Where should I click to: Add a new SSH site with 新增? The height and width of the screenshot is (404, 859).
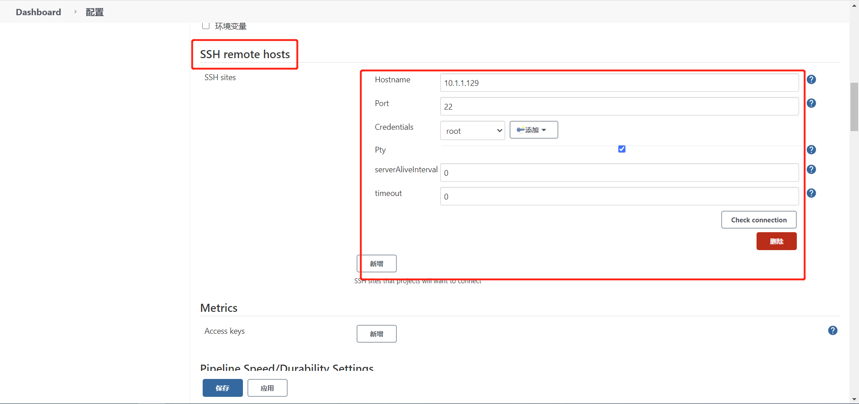(376, 264)
